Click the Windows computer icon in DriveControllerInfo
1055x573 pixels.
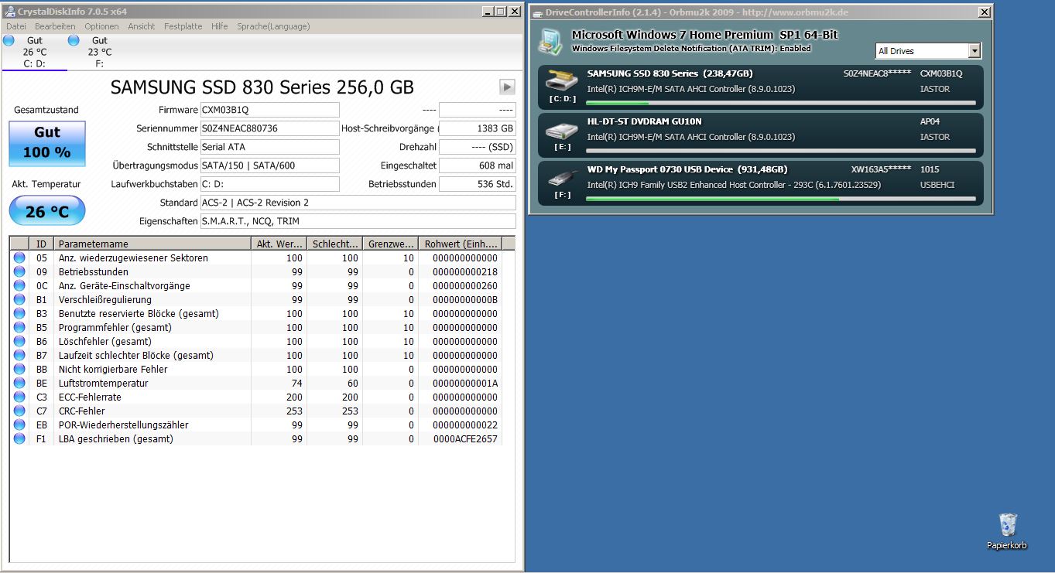551,42
